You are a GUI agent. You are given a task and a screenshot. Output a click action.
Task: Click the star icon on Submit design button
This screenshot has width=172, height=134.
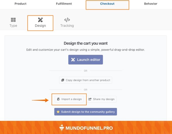pos(58,111)
